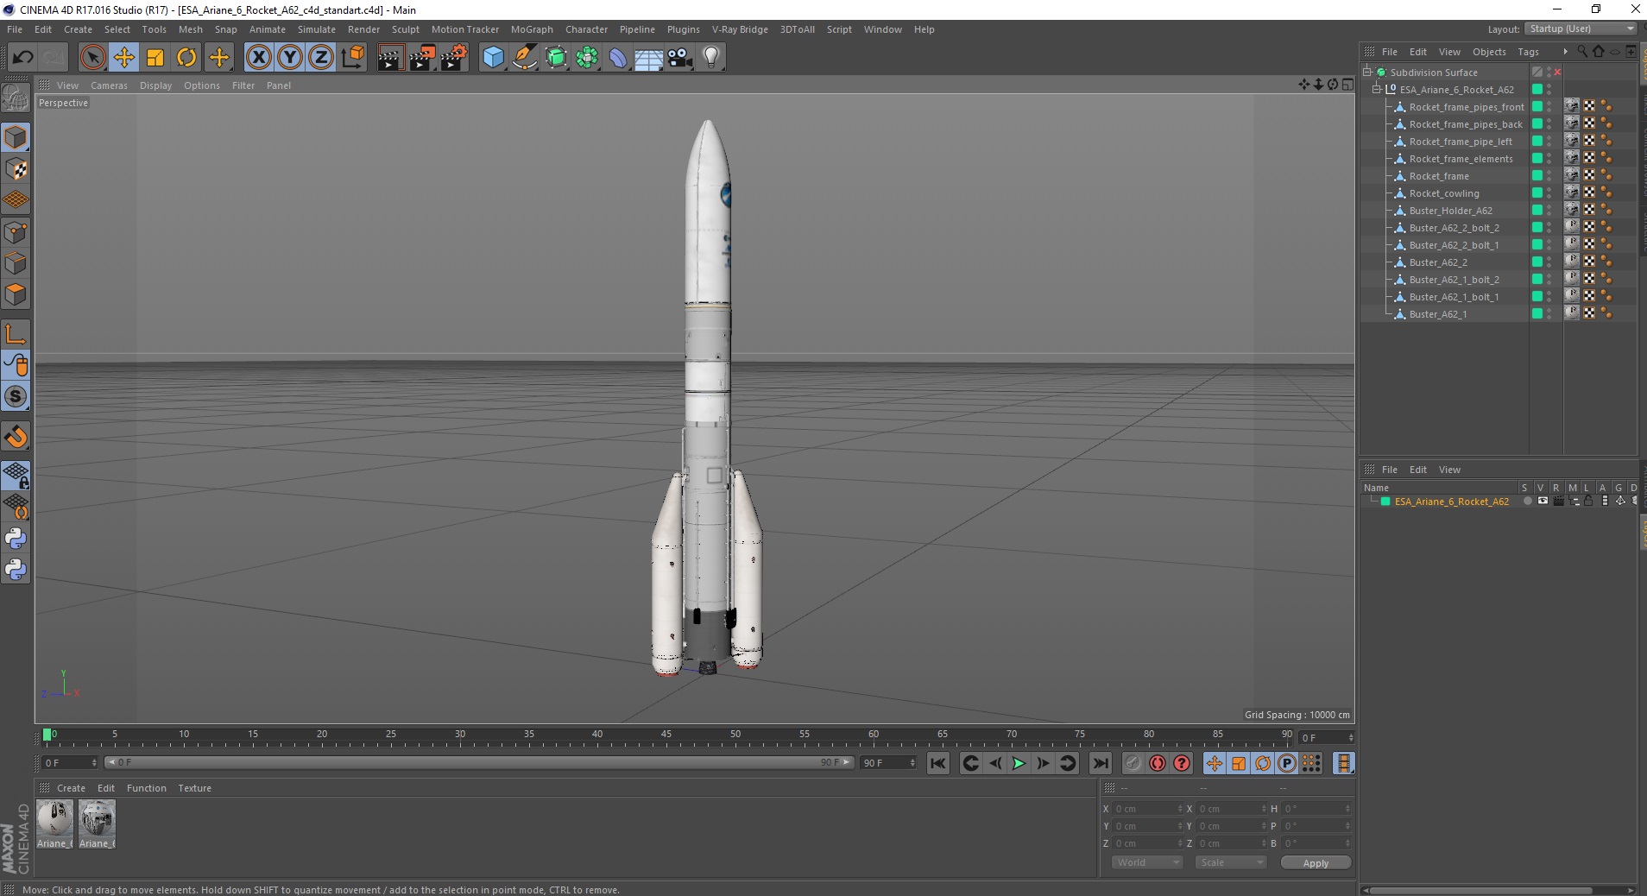Open the Array modeling objects icon
Viewport: 1647px width, 896px height.
(x=588, y=58)
